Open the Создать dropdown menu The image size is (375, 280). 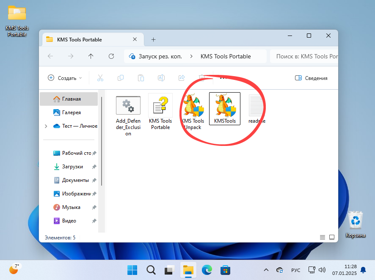click(65, 78)
